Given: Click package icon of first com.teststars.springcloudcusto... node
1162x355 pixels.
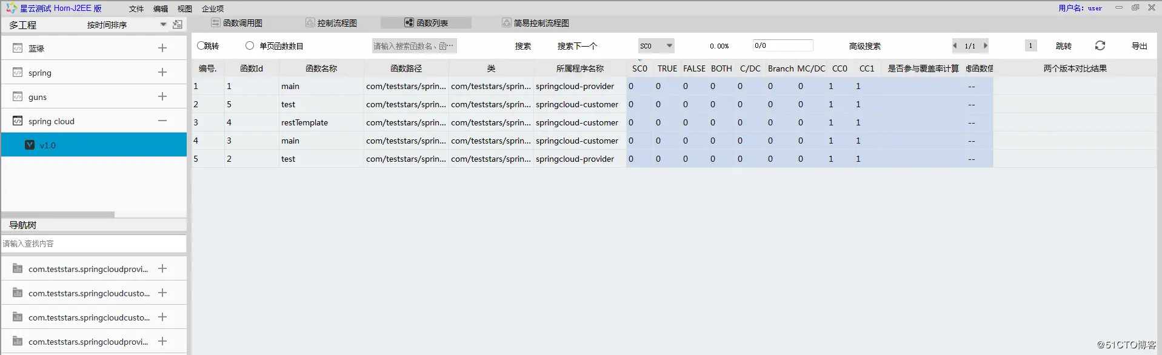Looking at the screenshot, I should (18, 293).
